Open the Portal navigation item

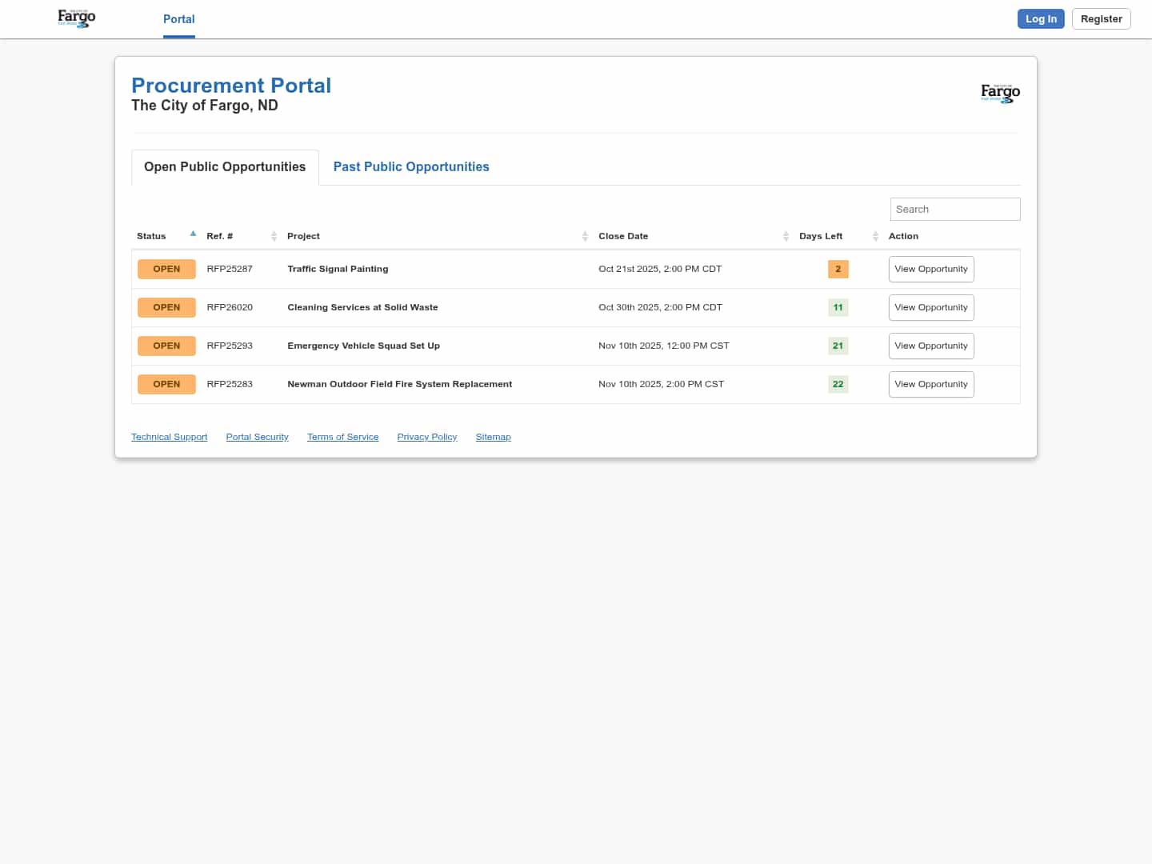pyautogui.click(x=178, y=19)
